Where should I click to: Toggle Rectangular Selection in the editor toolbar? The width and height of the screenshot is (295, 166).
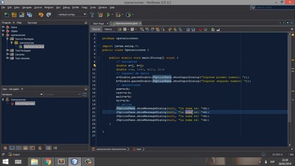coord(163,30)
